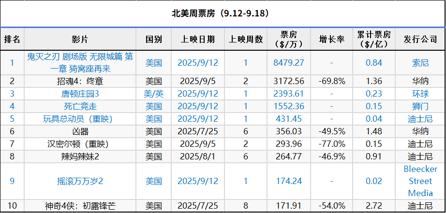Select the release date 2025/8/1
Viewport: 446px width, 213px height.
(198, 156)
